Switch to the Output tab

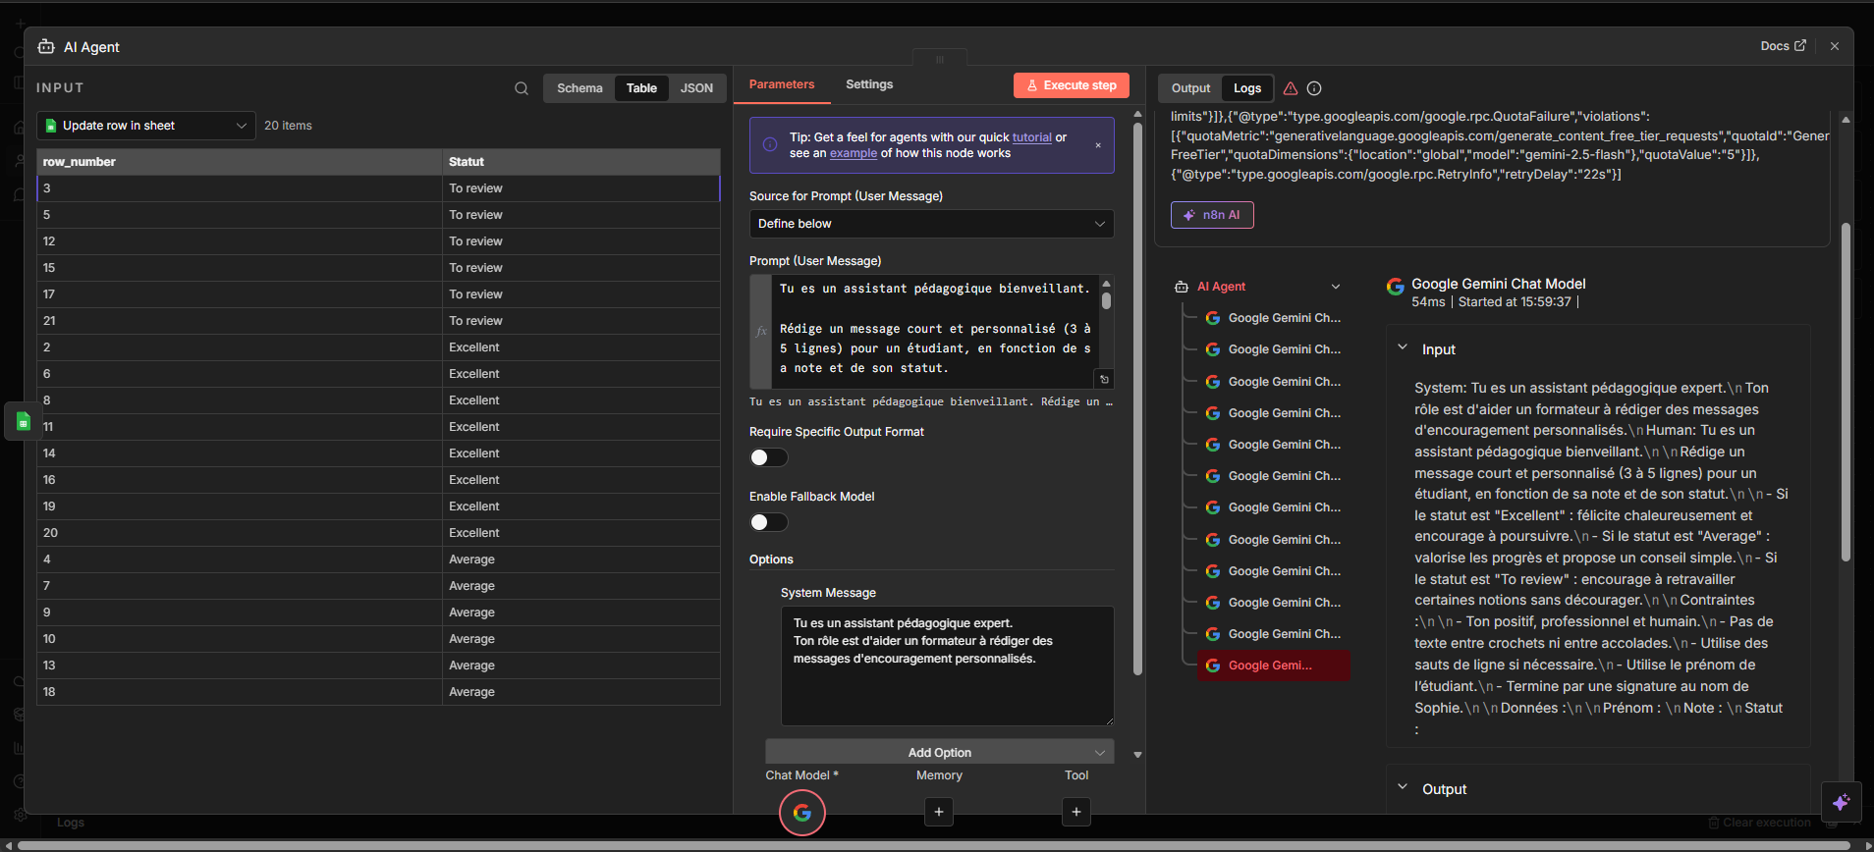(x=1190, y=88)
